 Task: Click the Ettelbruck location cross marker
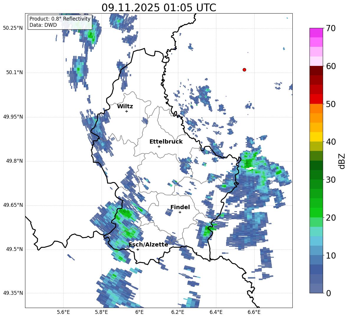pyautogui.click(x=159, y=146)
